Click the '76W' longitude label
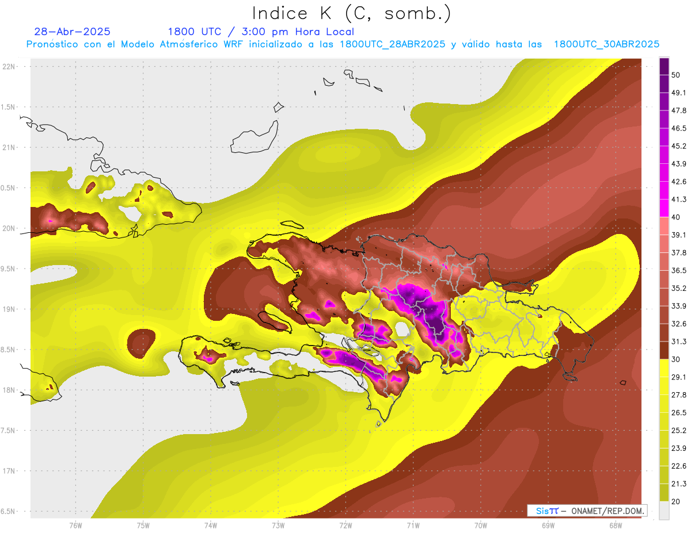 coord(75,525)
